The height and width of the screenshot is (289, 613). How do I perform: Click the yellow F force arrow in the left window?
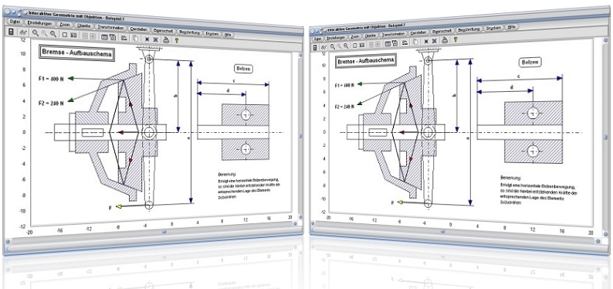tap(119, 206)
